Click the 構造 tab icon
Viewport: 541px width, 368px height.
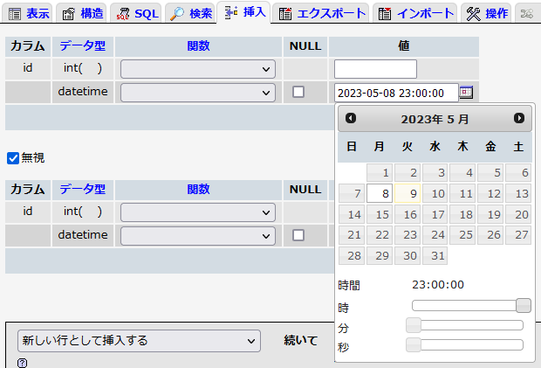pos(68,14)
